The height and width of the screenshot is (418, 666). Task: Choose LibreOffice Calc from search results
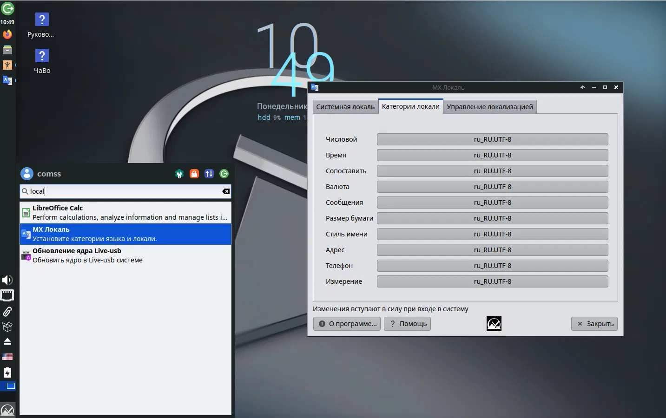point(125,213)
